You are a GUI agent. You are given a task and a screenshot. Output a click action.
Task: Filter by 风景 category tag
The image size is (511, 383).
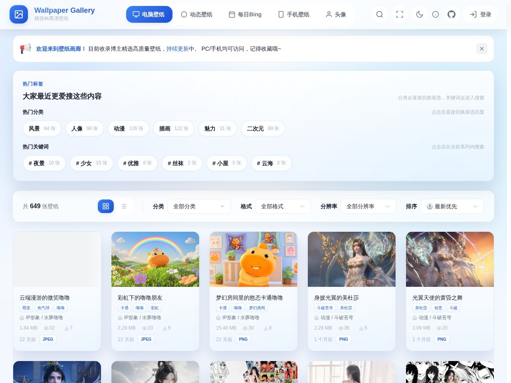point(42,128)
